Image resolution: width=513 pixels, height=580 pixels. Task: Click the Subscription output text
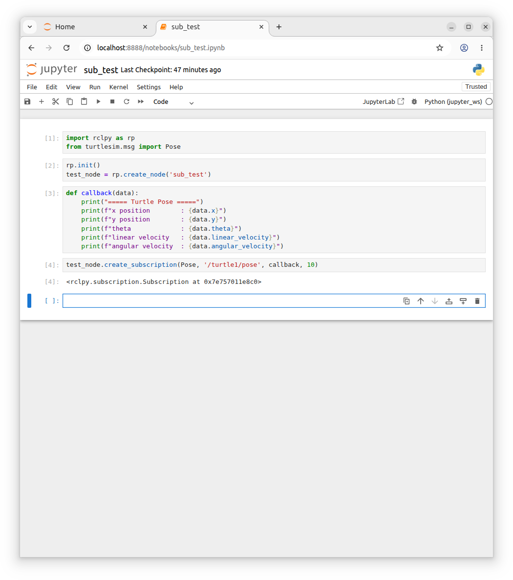(x=164, y=282)
